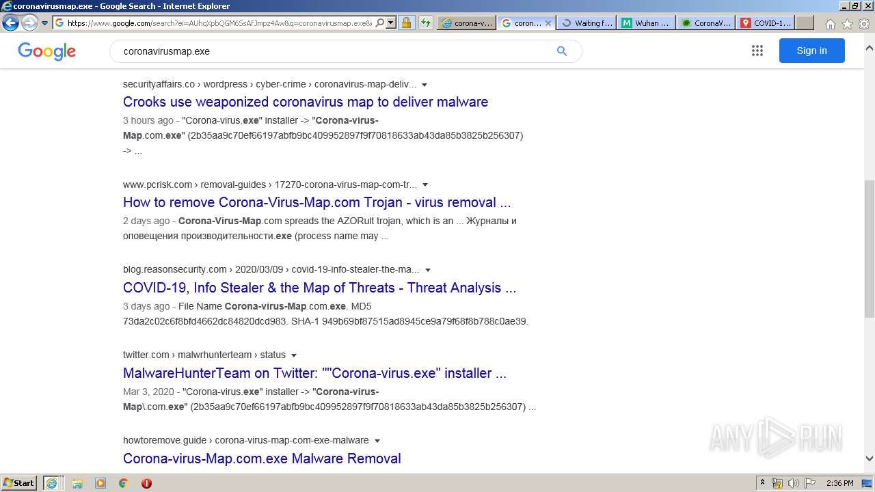
Task: Open IE Tools gear menu
Action: [x=864, y=24]
